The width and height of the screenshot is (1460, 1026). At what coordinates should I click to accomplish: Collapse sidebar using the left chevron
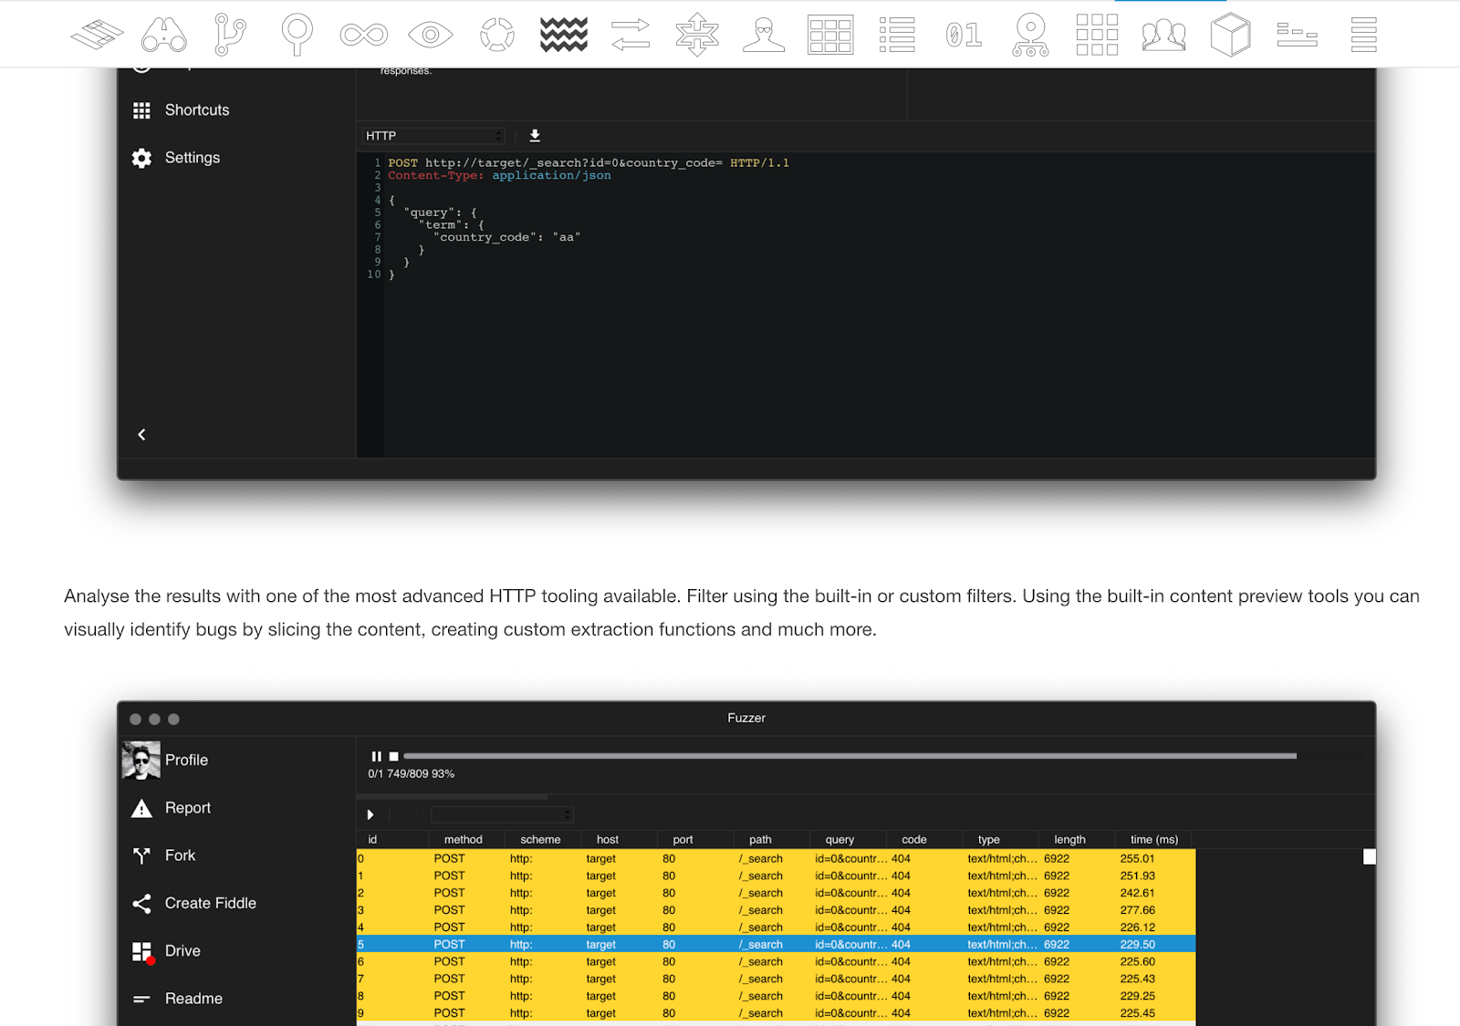[141, 435]
